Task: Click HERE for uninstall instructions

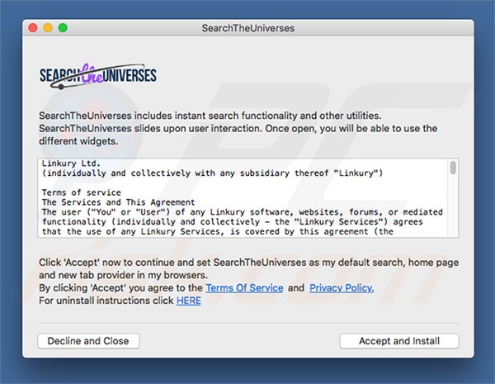Action: click(x=188, y=301)
